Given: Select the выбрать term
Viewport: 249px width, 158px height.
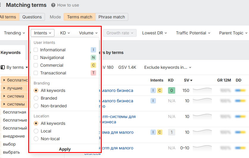Looking at the screenshot, I should [x=11, y=152].
